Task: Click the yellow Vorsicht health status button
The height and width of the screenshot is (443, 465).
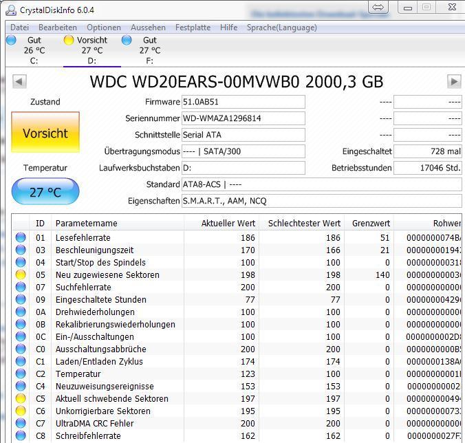Action: pyautogui.click(x=45, y=133)
